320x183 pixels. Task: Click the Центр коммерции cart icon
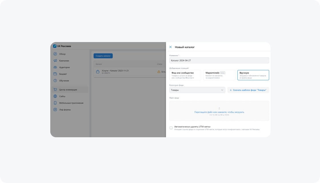[x=55, y=89]
